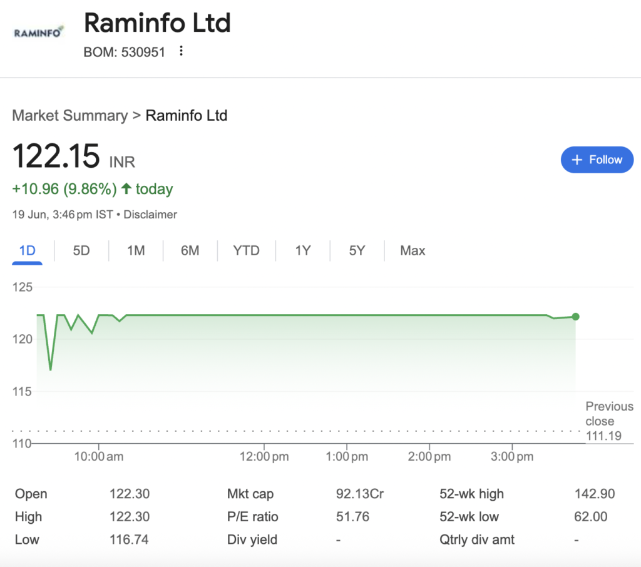The width and height of the screenshot is (641, 567).
Task: Select the 1D chart range tab
Action: coord(28,250)
